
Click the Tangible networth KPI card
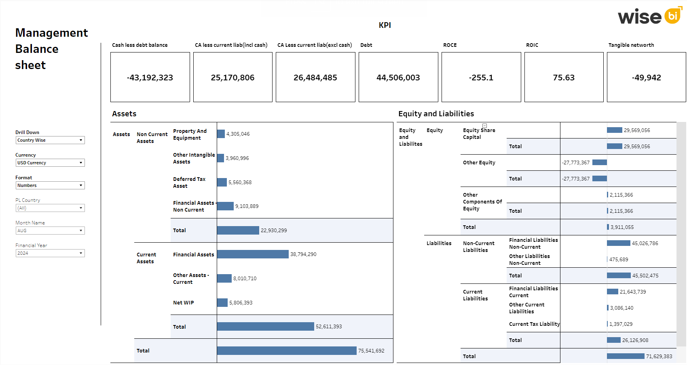pyautogui.click(x=646, y=77)
